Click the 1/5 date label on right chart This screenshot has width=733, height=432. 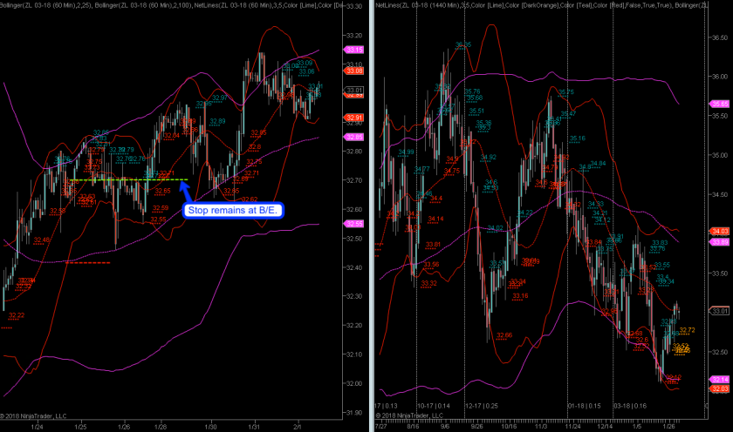(637, 426)
